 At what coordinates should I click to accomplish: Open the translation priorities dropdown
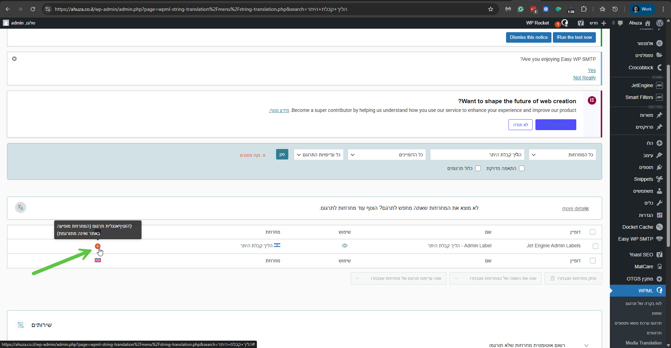318,155
